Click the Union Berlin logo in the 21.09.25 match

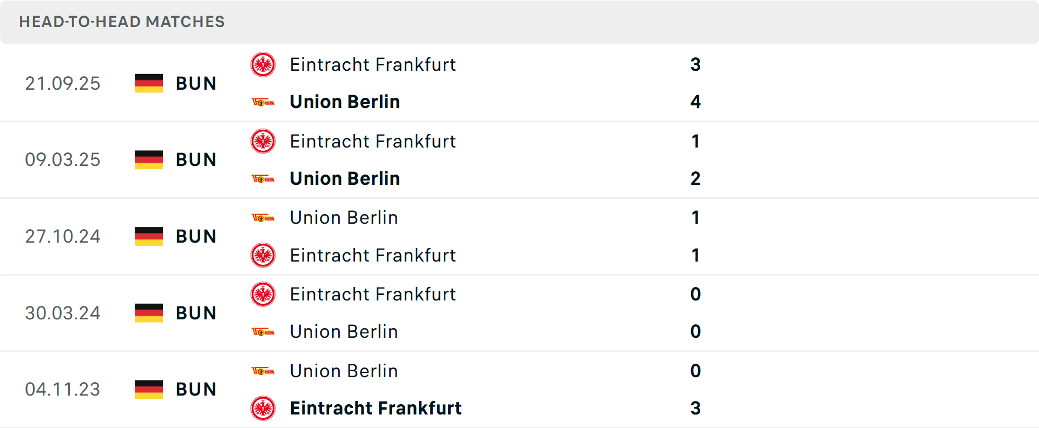click(x=263, y=102)
